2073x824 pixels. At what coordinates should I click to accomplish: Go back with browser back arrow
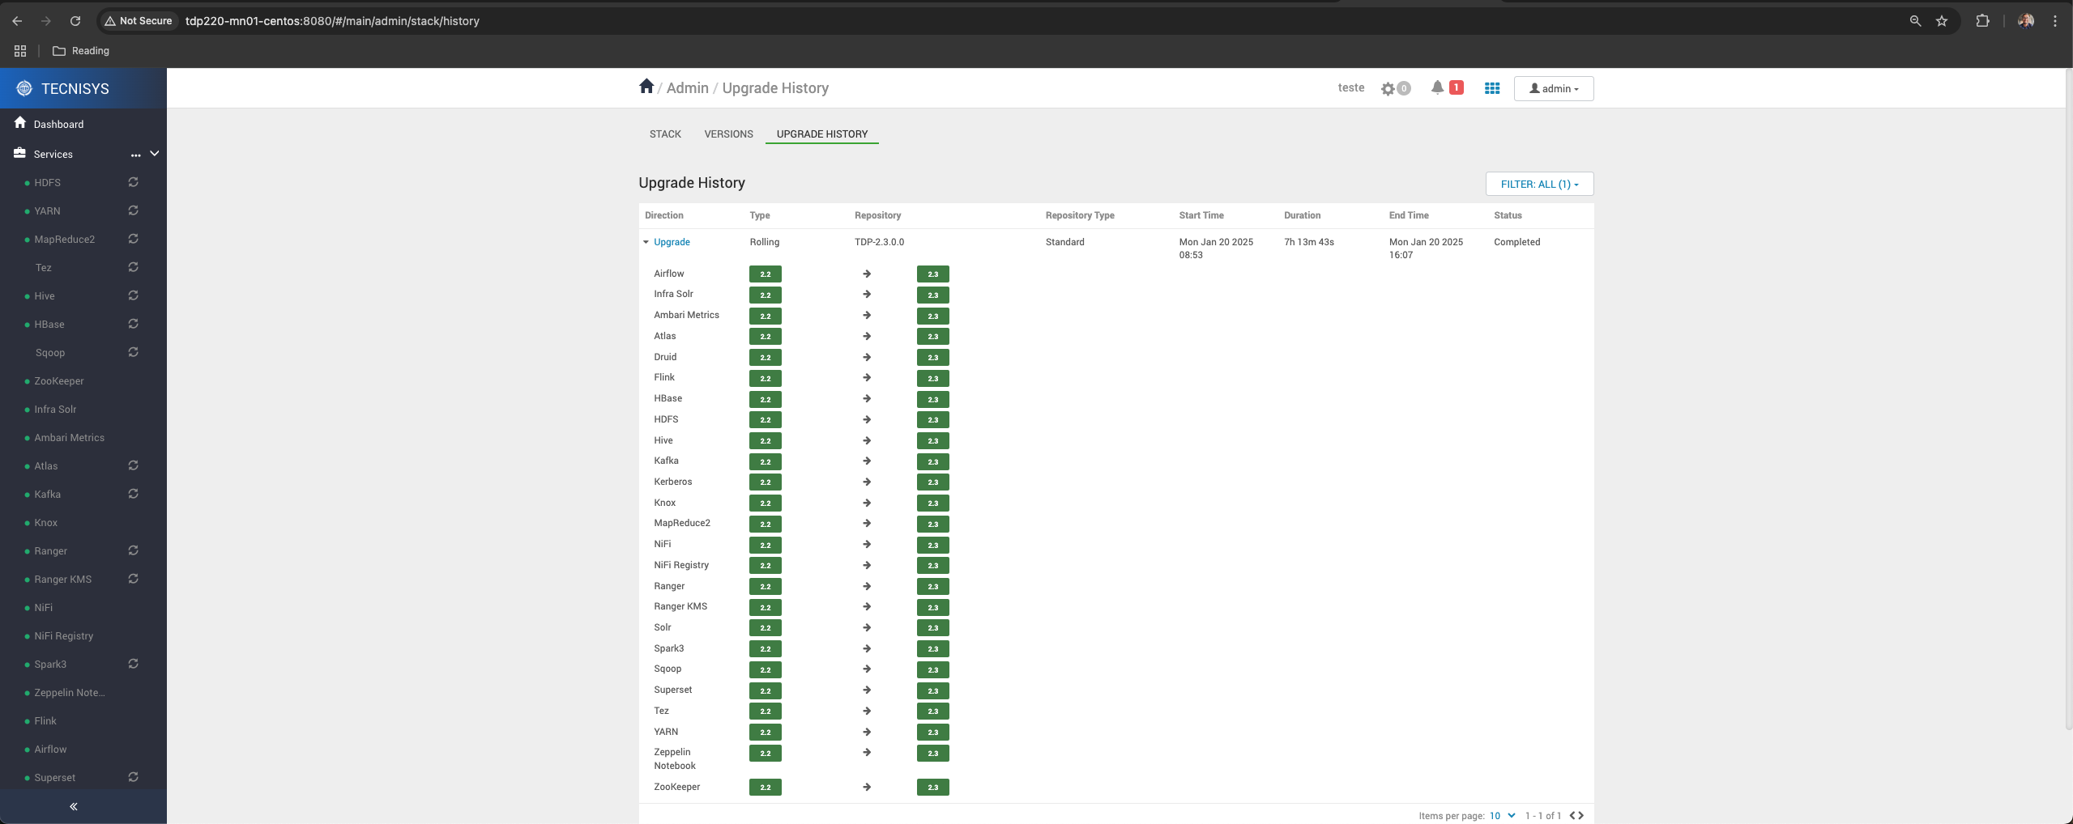coord(17,21)
